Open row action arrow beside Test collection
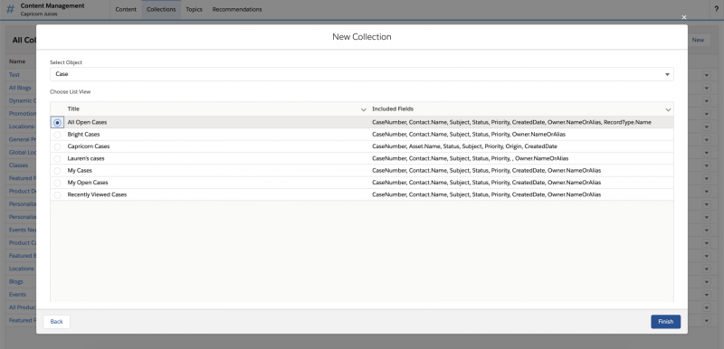Viewport: 724px width, 349px height. (x=707, y=75)
